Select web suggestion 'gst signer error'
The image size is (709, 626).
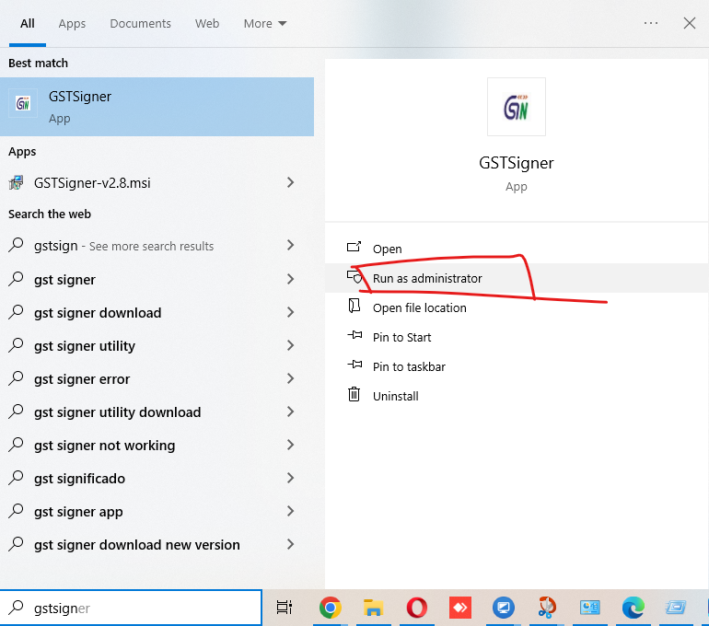coord(157,378)
